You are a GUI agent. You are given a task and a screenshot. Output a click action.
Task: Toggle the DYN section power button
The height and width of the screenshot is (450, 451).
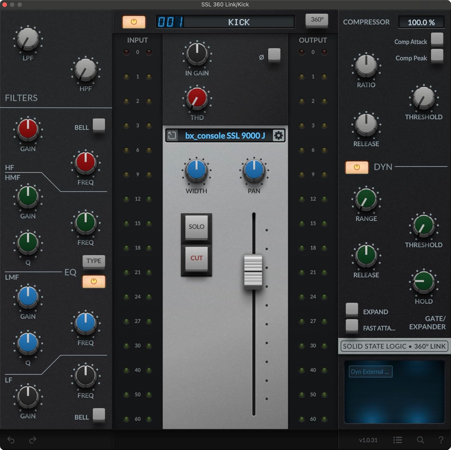(357, 167)
